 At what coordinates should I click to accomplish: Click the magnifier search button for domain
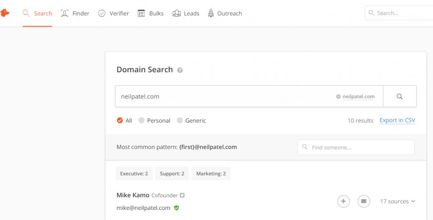point(400,96)
